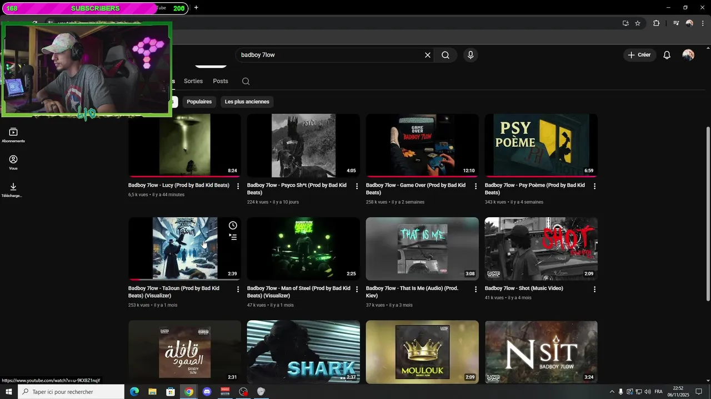Play the Psyco Sh*t video thumbnail
The image size is (711, 399).
303,145
